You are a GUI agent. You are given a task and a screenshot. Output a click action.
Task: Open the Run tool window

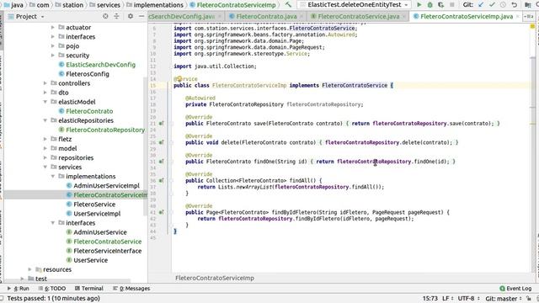coord(18,289)
